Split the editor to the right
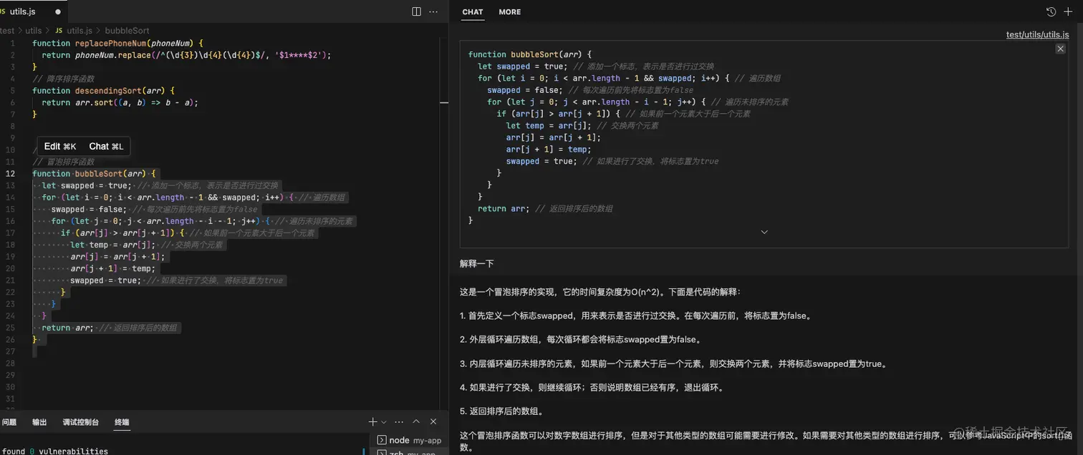This screenshot has height=455, width=1083. click(416, 11)
